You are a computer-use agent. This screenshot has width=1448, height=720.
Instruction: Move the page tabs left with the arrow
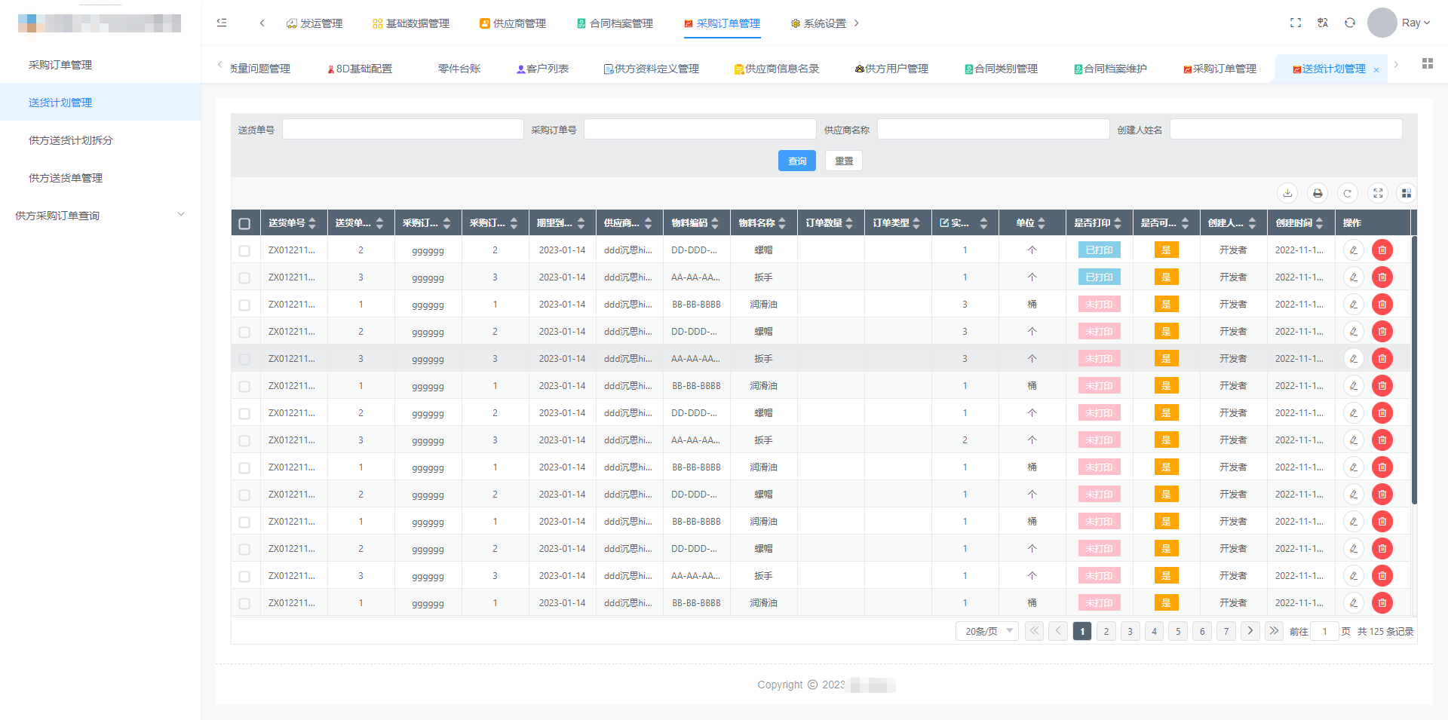pos(219,64)
